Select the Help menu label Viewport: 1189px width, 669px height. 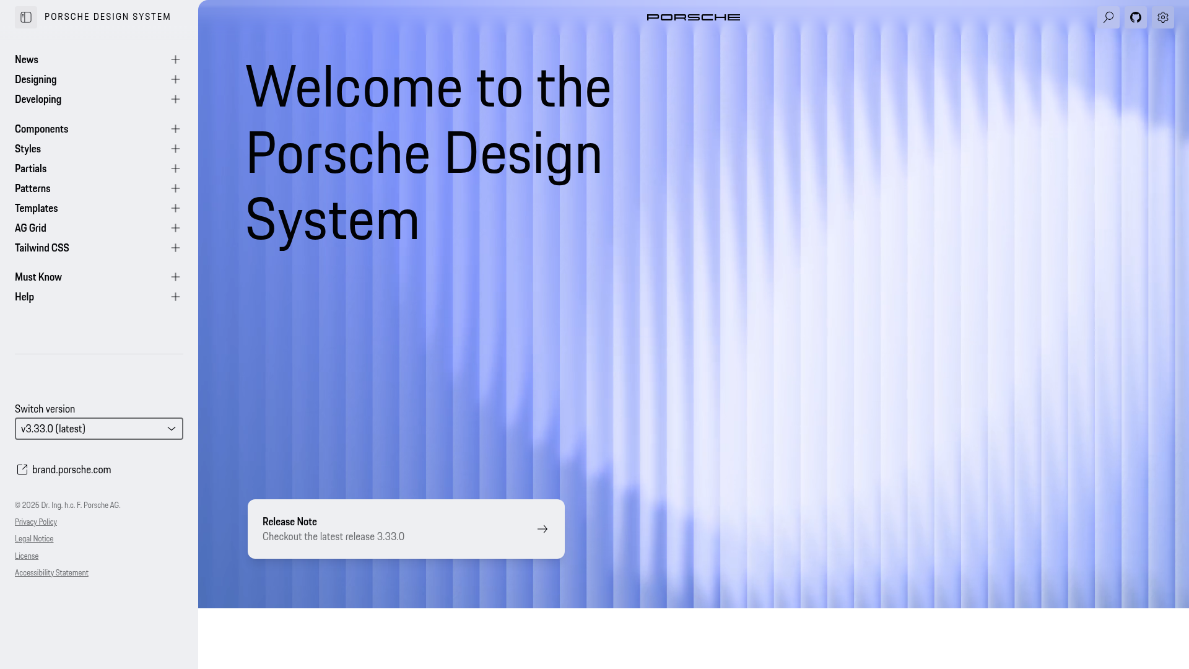point(25,297)
